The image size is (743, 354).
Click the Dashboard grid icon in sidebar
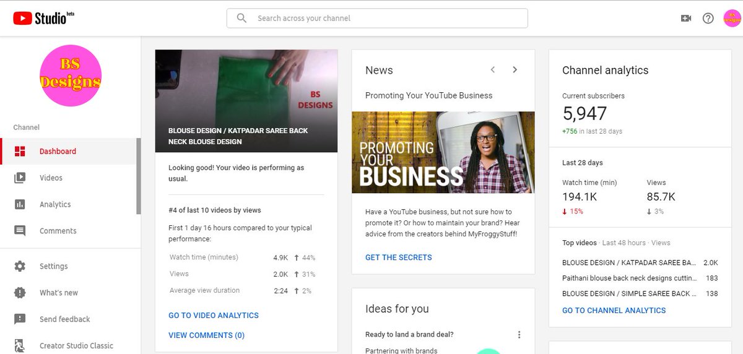tap(20, 151)
